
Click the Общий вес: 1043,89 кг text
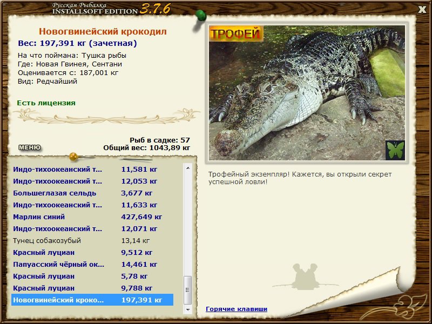pos(146,147)
